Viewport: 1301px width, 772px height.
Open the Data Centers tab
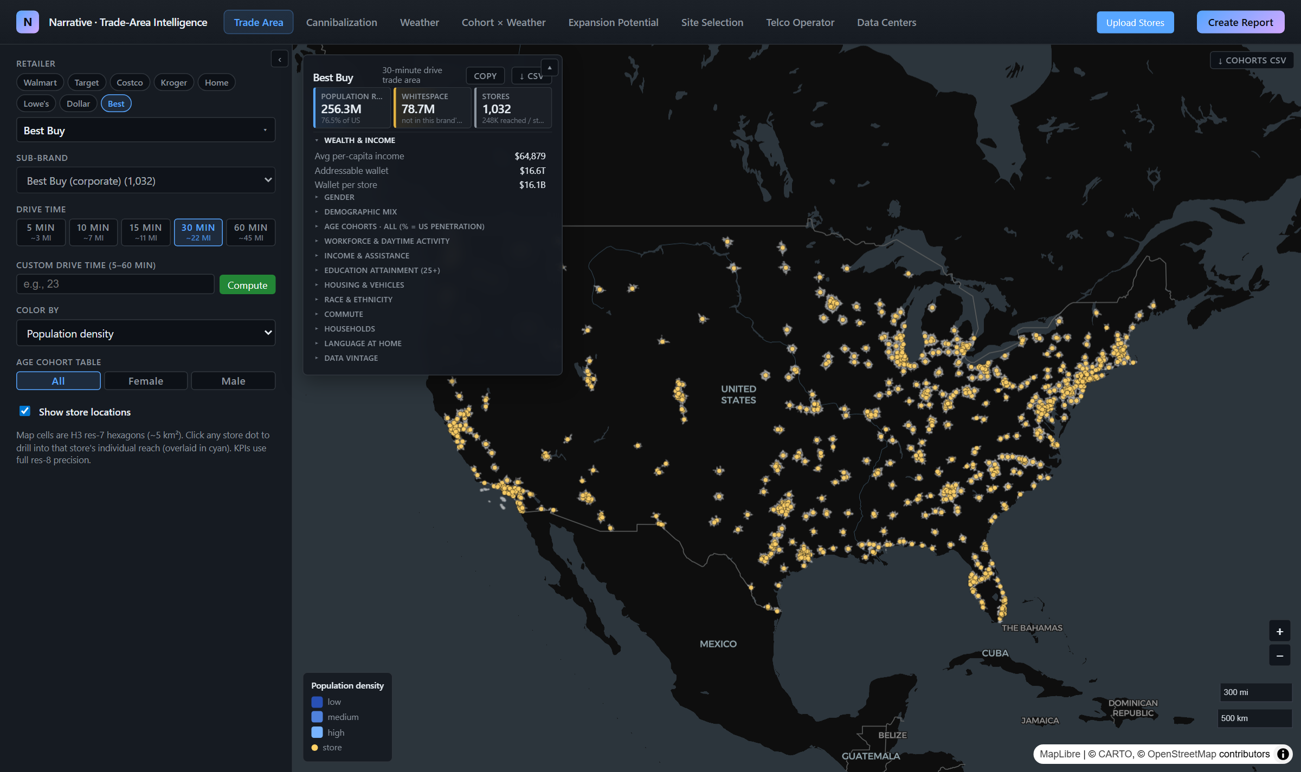tap(887, 22)
